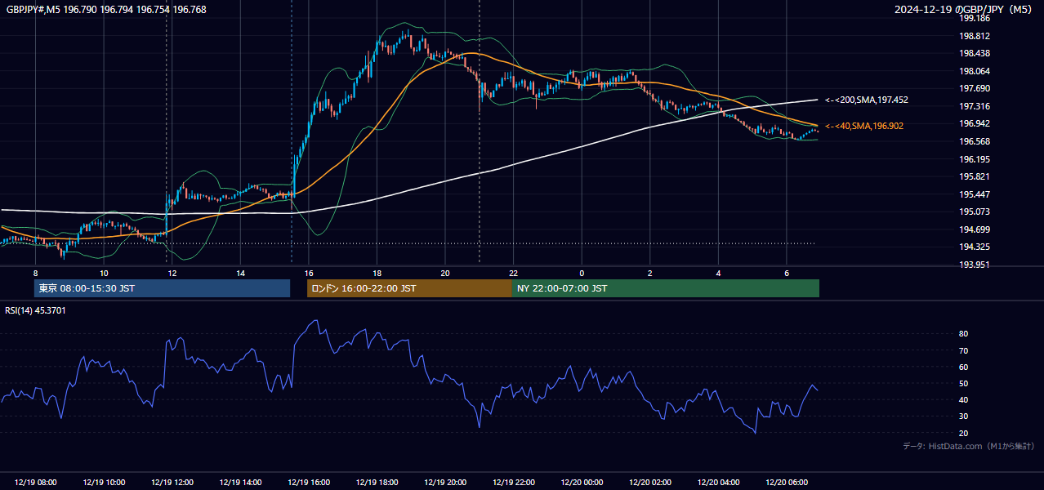Click RSI scale value 60
Screen dimensions: 1044x490
point(964,367)
